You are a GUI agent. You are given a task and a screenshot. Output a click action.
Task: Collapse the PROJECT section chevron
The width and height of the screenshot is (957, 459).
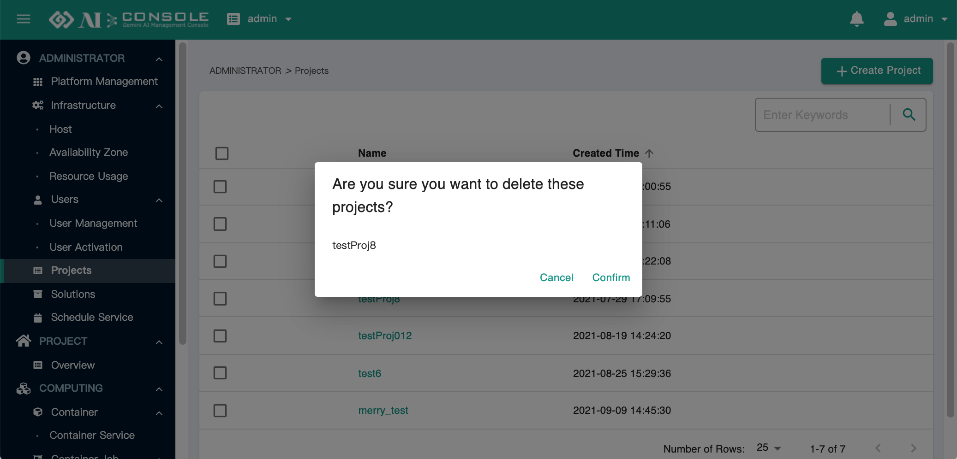[159, 342]
